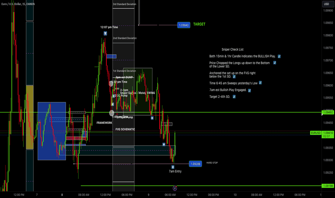
Task: Select the FVG SCHEMATIC text label
Action: tap(125, 129)
